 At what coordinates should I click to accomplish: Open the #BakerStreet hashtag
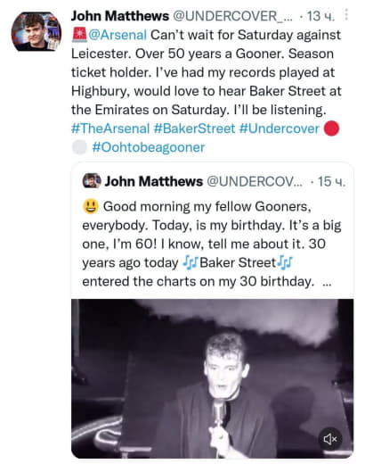[x=194, y=128]
